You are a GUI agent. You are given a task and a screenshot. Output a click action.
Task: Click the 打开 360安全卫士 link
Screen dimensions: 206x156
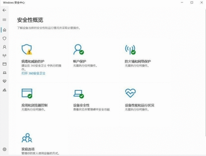click(x=34, y=73)
